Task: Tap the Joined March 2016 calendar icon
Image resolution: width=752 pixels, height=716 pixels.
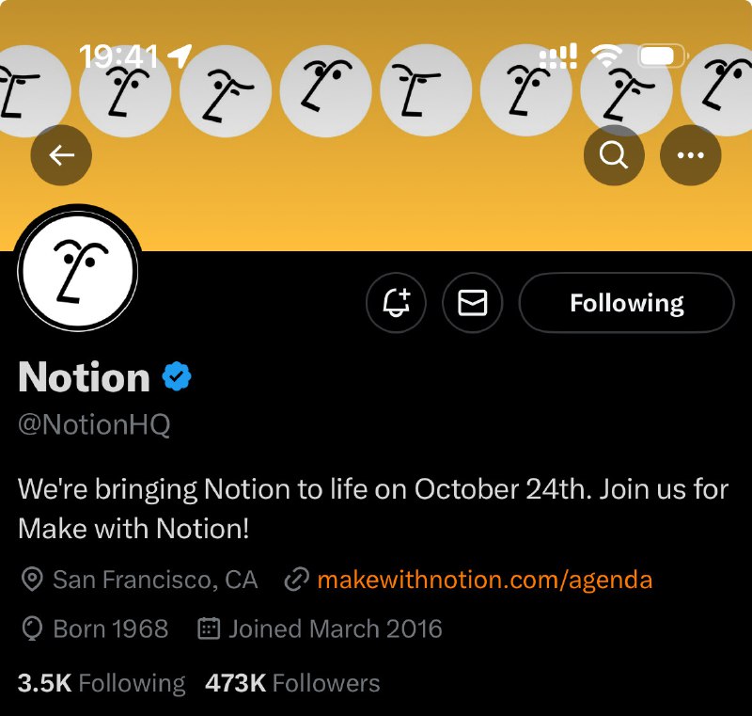Action: 209,628
